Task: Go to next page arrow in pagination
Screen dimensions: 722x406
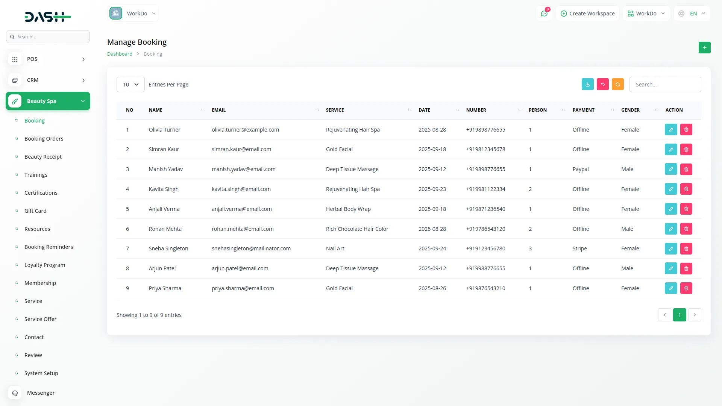Action: [695, 315]
